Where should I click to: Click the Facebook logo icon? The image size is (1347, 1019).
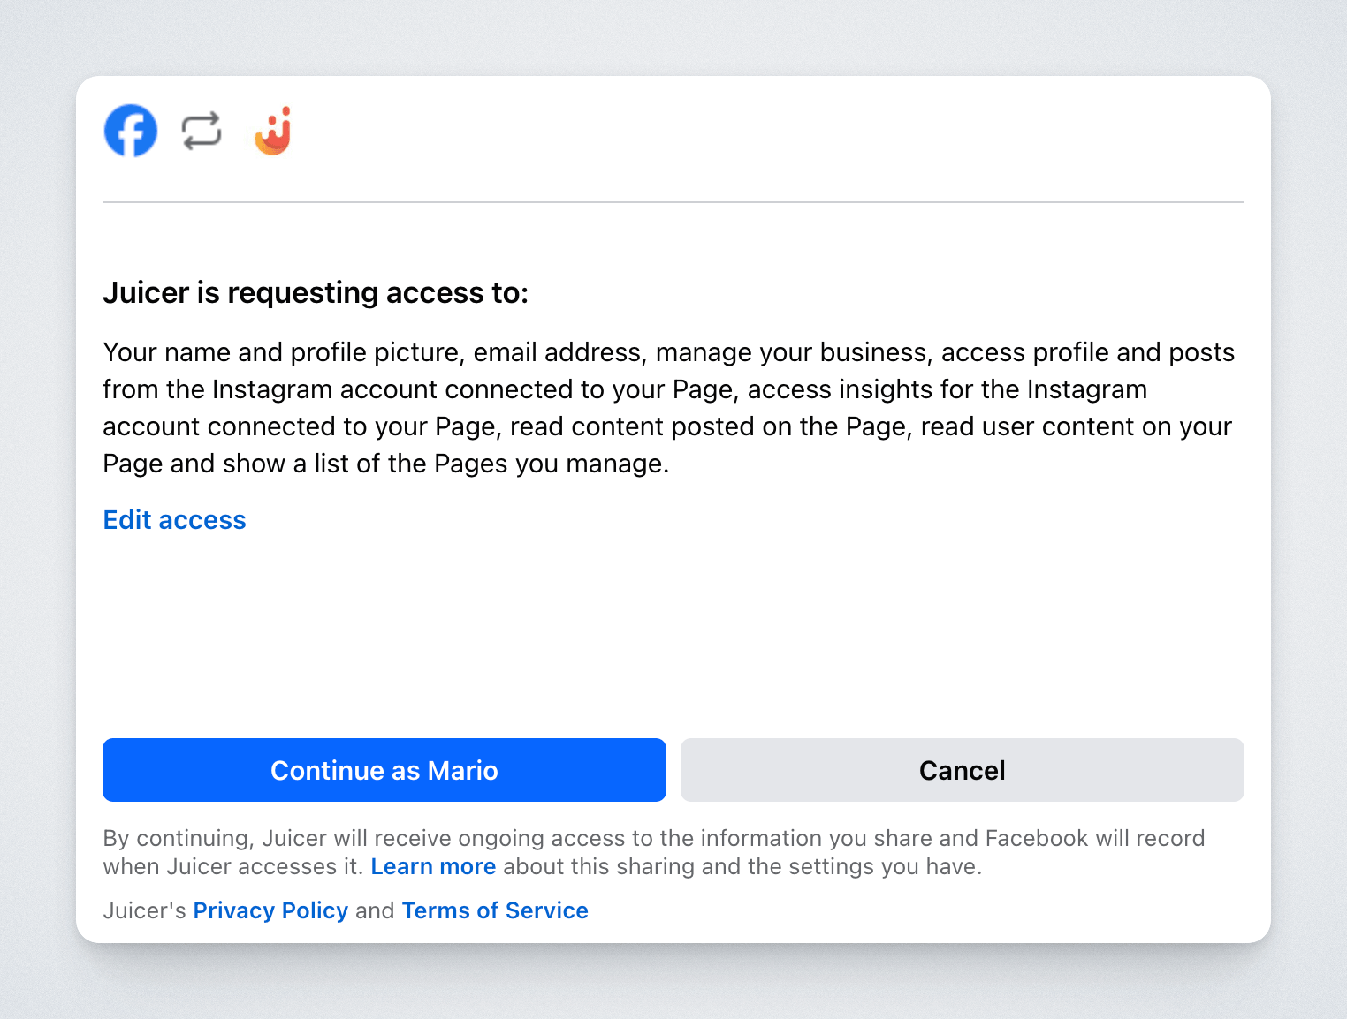point(131,131)
